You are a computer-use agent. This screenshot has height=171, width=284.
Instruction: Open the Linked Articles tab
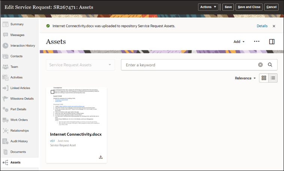coord(20,88)
